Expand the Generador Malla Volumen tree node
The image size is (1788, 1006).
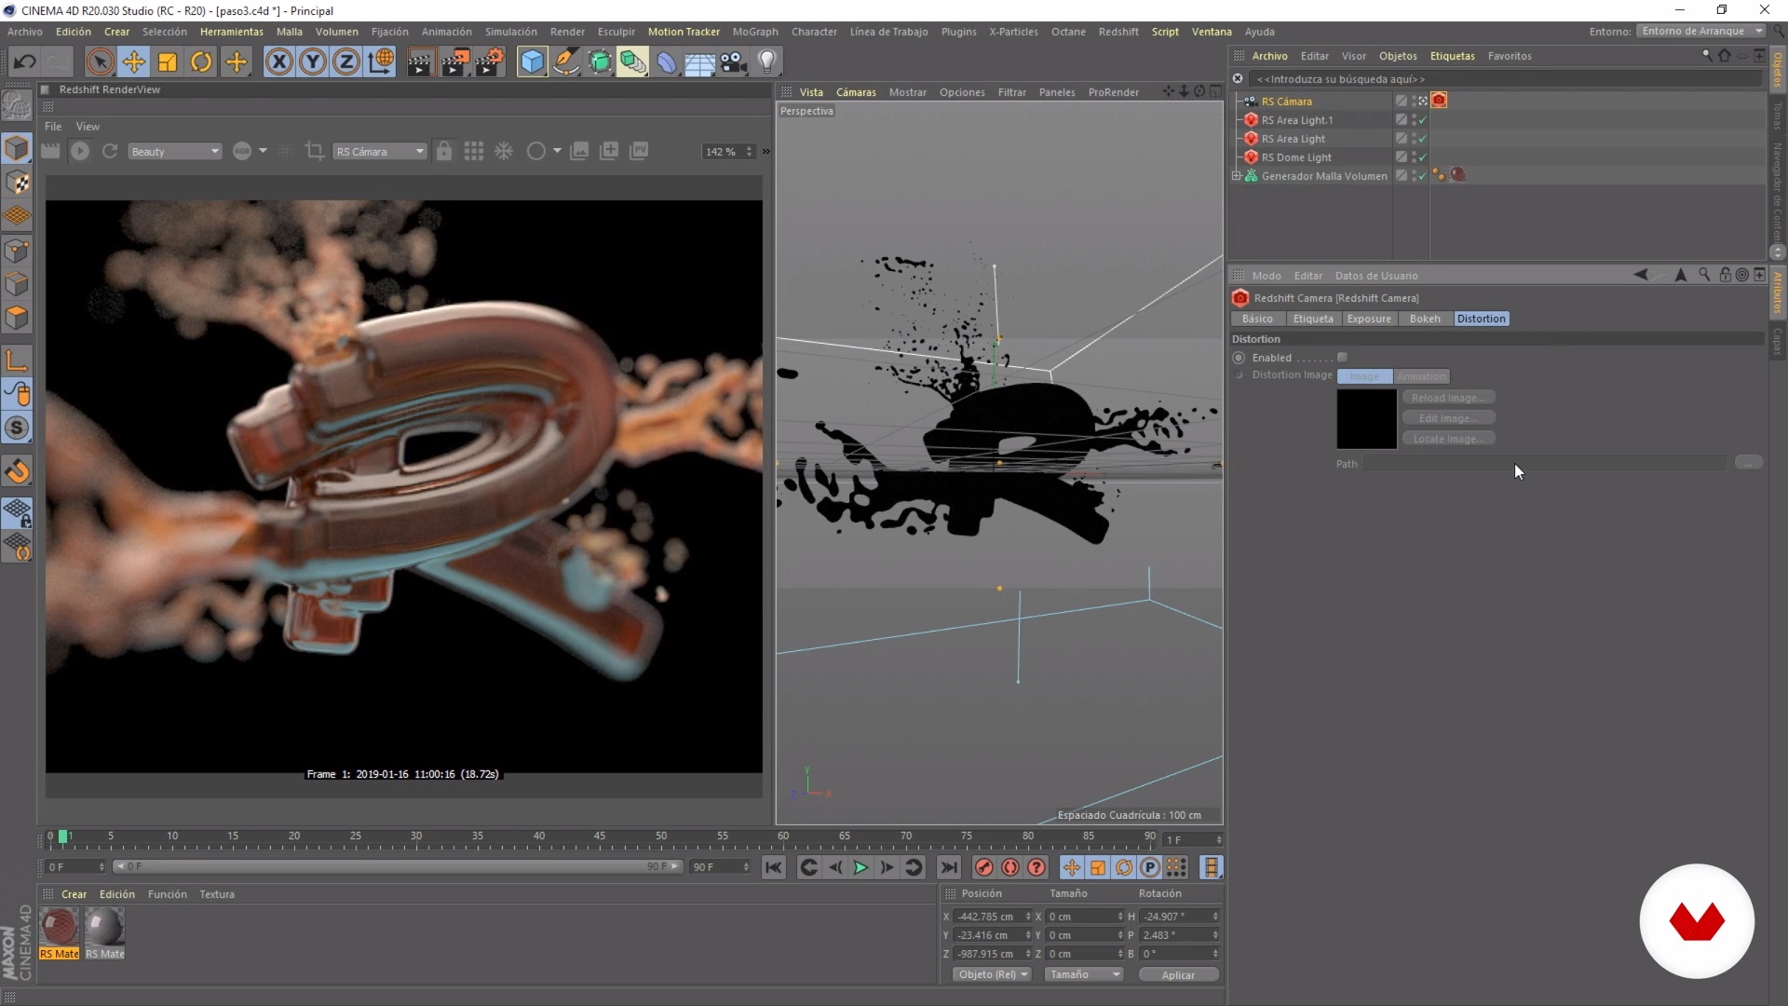coord(1237,176)
